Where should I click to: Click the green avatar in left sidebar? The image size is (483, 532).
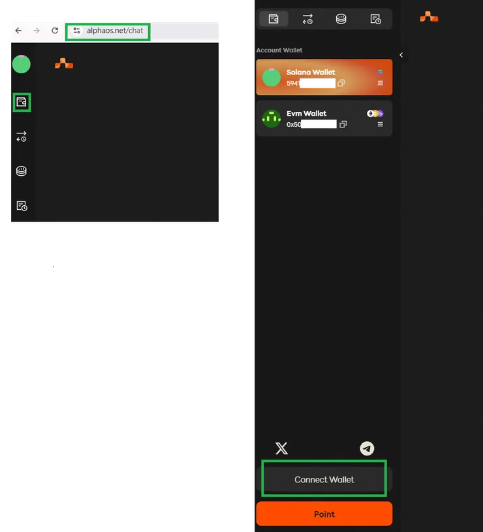(22, 64)
